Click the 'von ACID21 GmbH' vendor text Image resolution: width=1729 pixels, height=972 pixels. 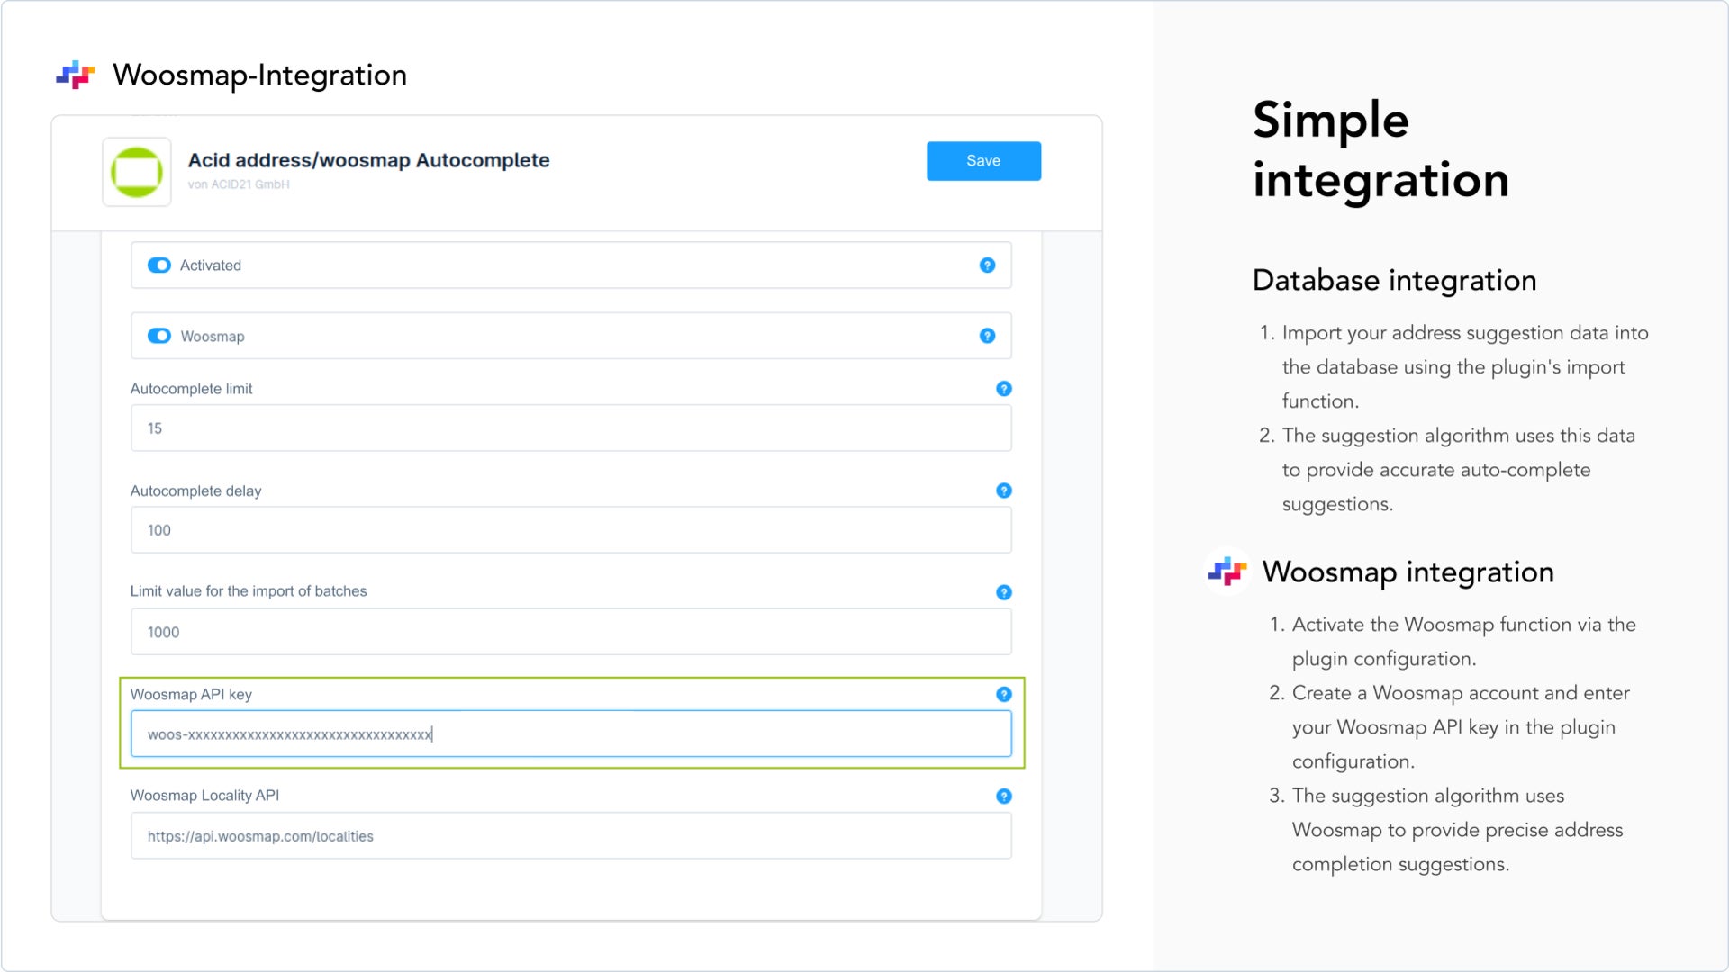239,184
